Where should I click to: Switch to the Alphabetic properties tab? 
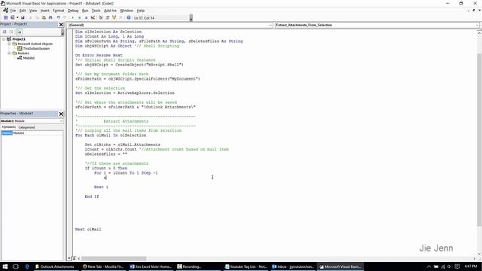coord(8,127)
